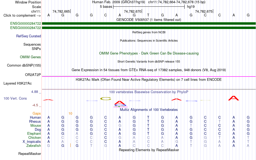Viewport: 256px width, 160px height.
Task: Select the OMIM Genes track label
Action: [x=30, y=57]
